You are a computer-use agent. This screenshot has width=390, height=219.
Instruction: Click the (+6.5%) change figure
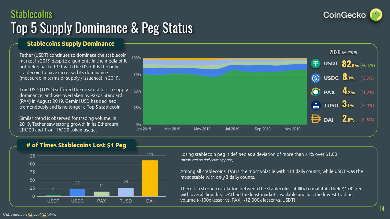tap(367, 65)
